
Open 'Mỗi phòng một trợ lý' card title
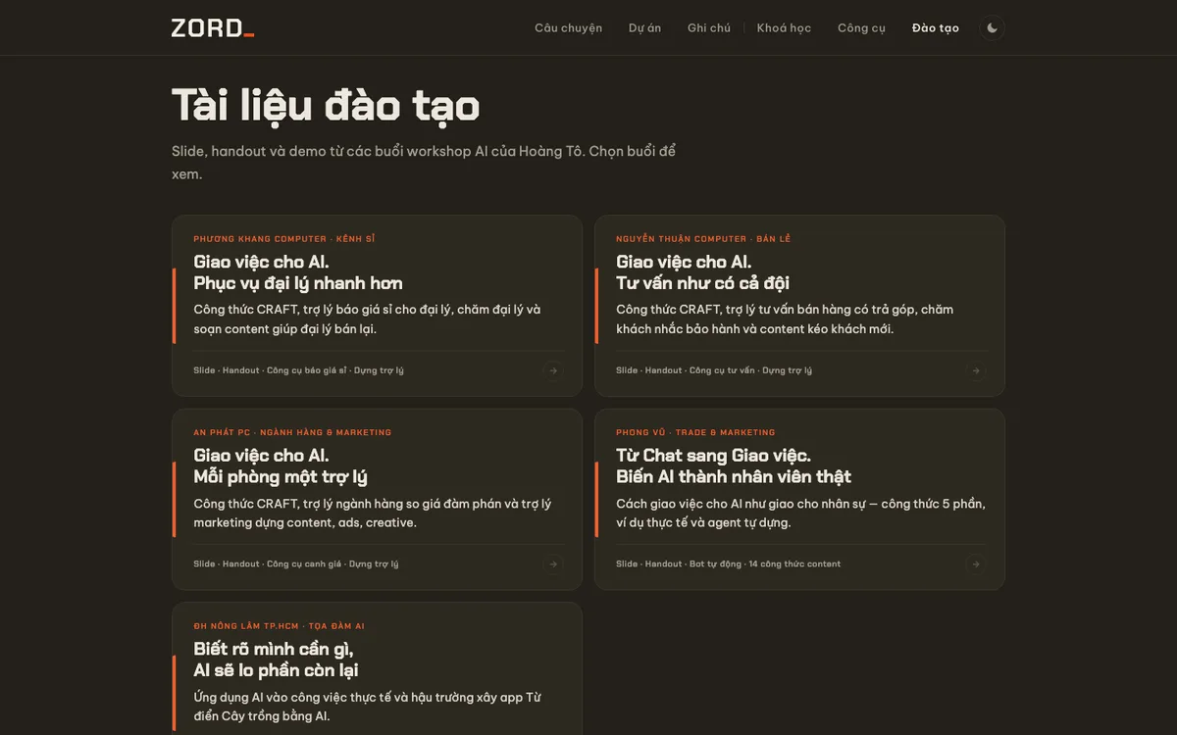tap(281, 477)
